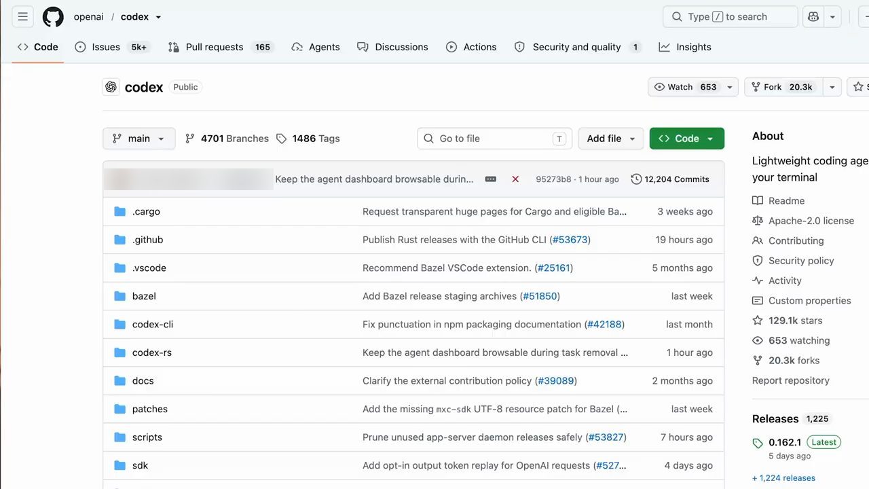Focus the Go to file field
This screenshot has height=489, width=869.
click(x=495, y=139)
